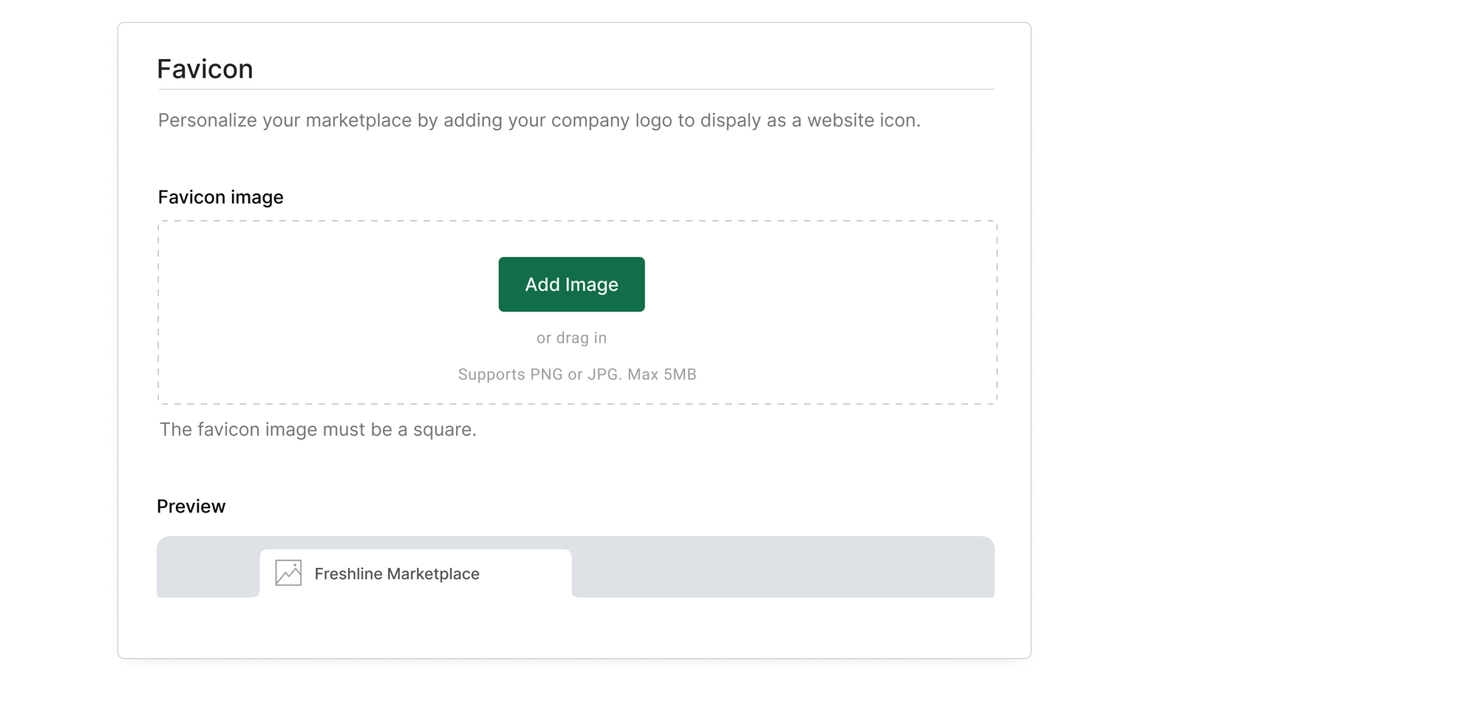The height and width of the screenshot is (723, 1478).
Task: Click the dashed favicon upload drop zone
Action: (x=577, y=312)
